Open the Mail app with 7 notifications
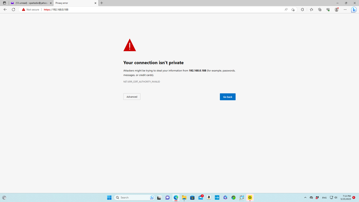 click(x=201, y=197)
